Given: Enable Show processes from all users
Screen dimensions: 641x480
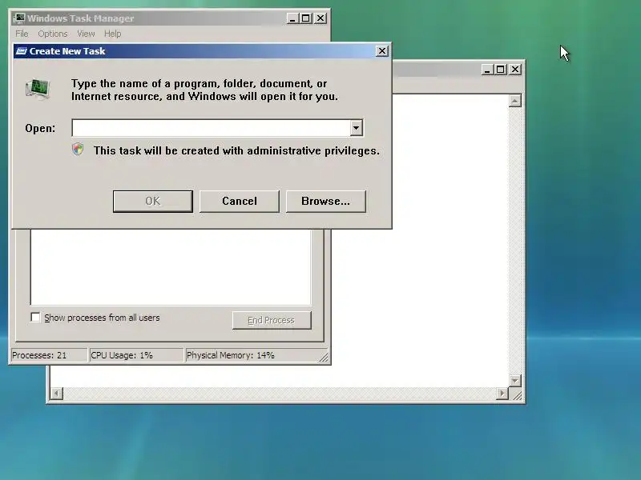Looking at the screenshot, I should 35,317.
